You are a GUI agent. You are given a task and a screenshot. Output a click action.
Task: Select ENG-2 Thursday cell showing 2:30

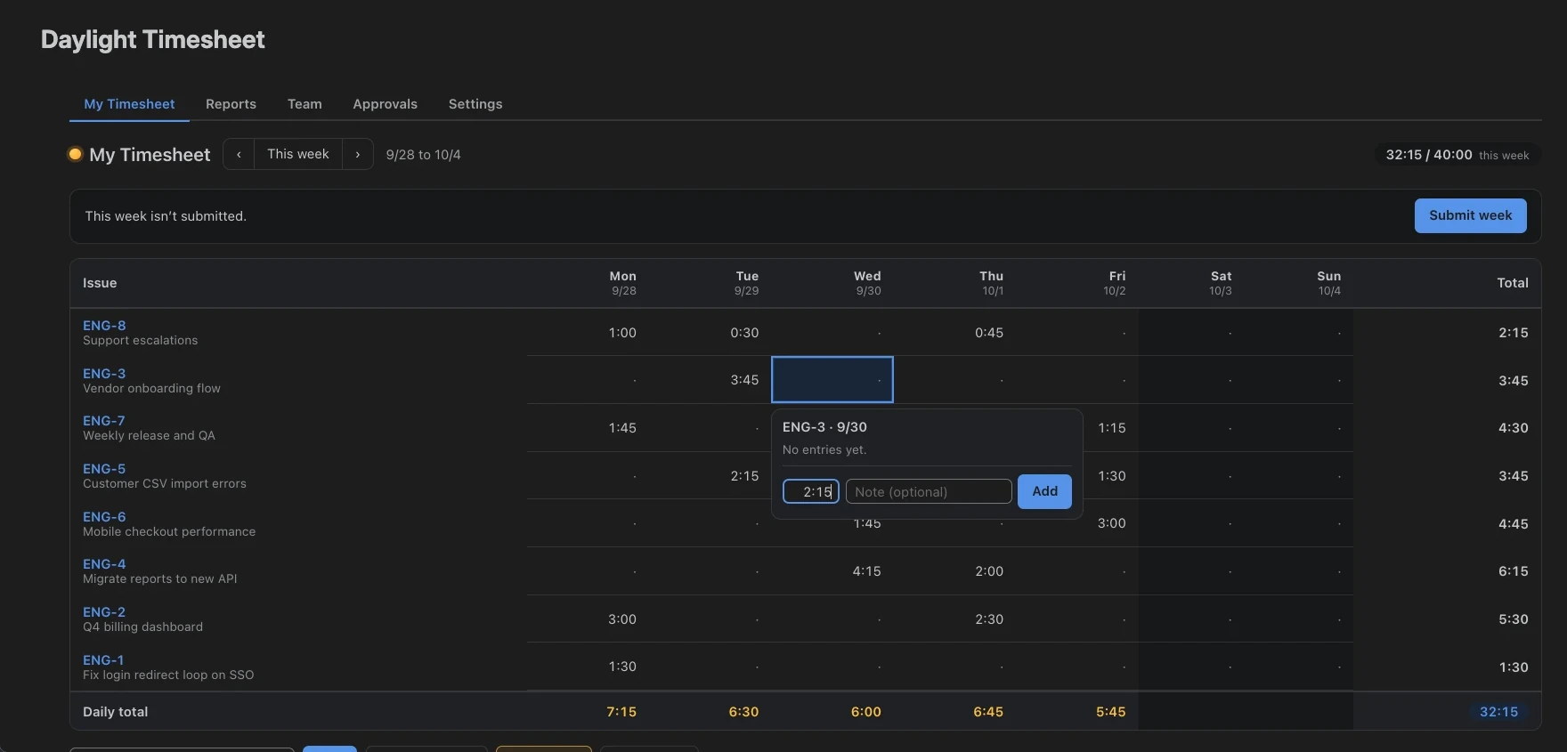pos(955,619)
